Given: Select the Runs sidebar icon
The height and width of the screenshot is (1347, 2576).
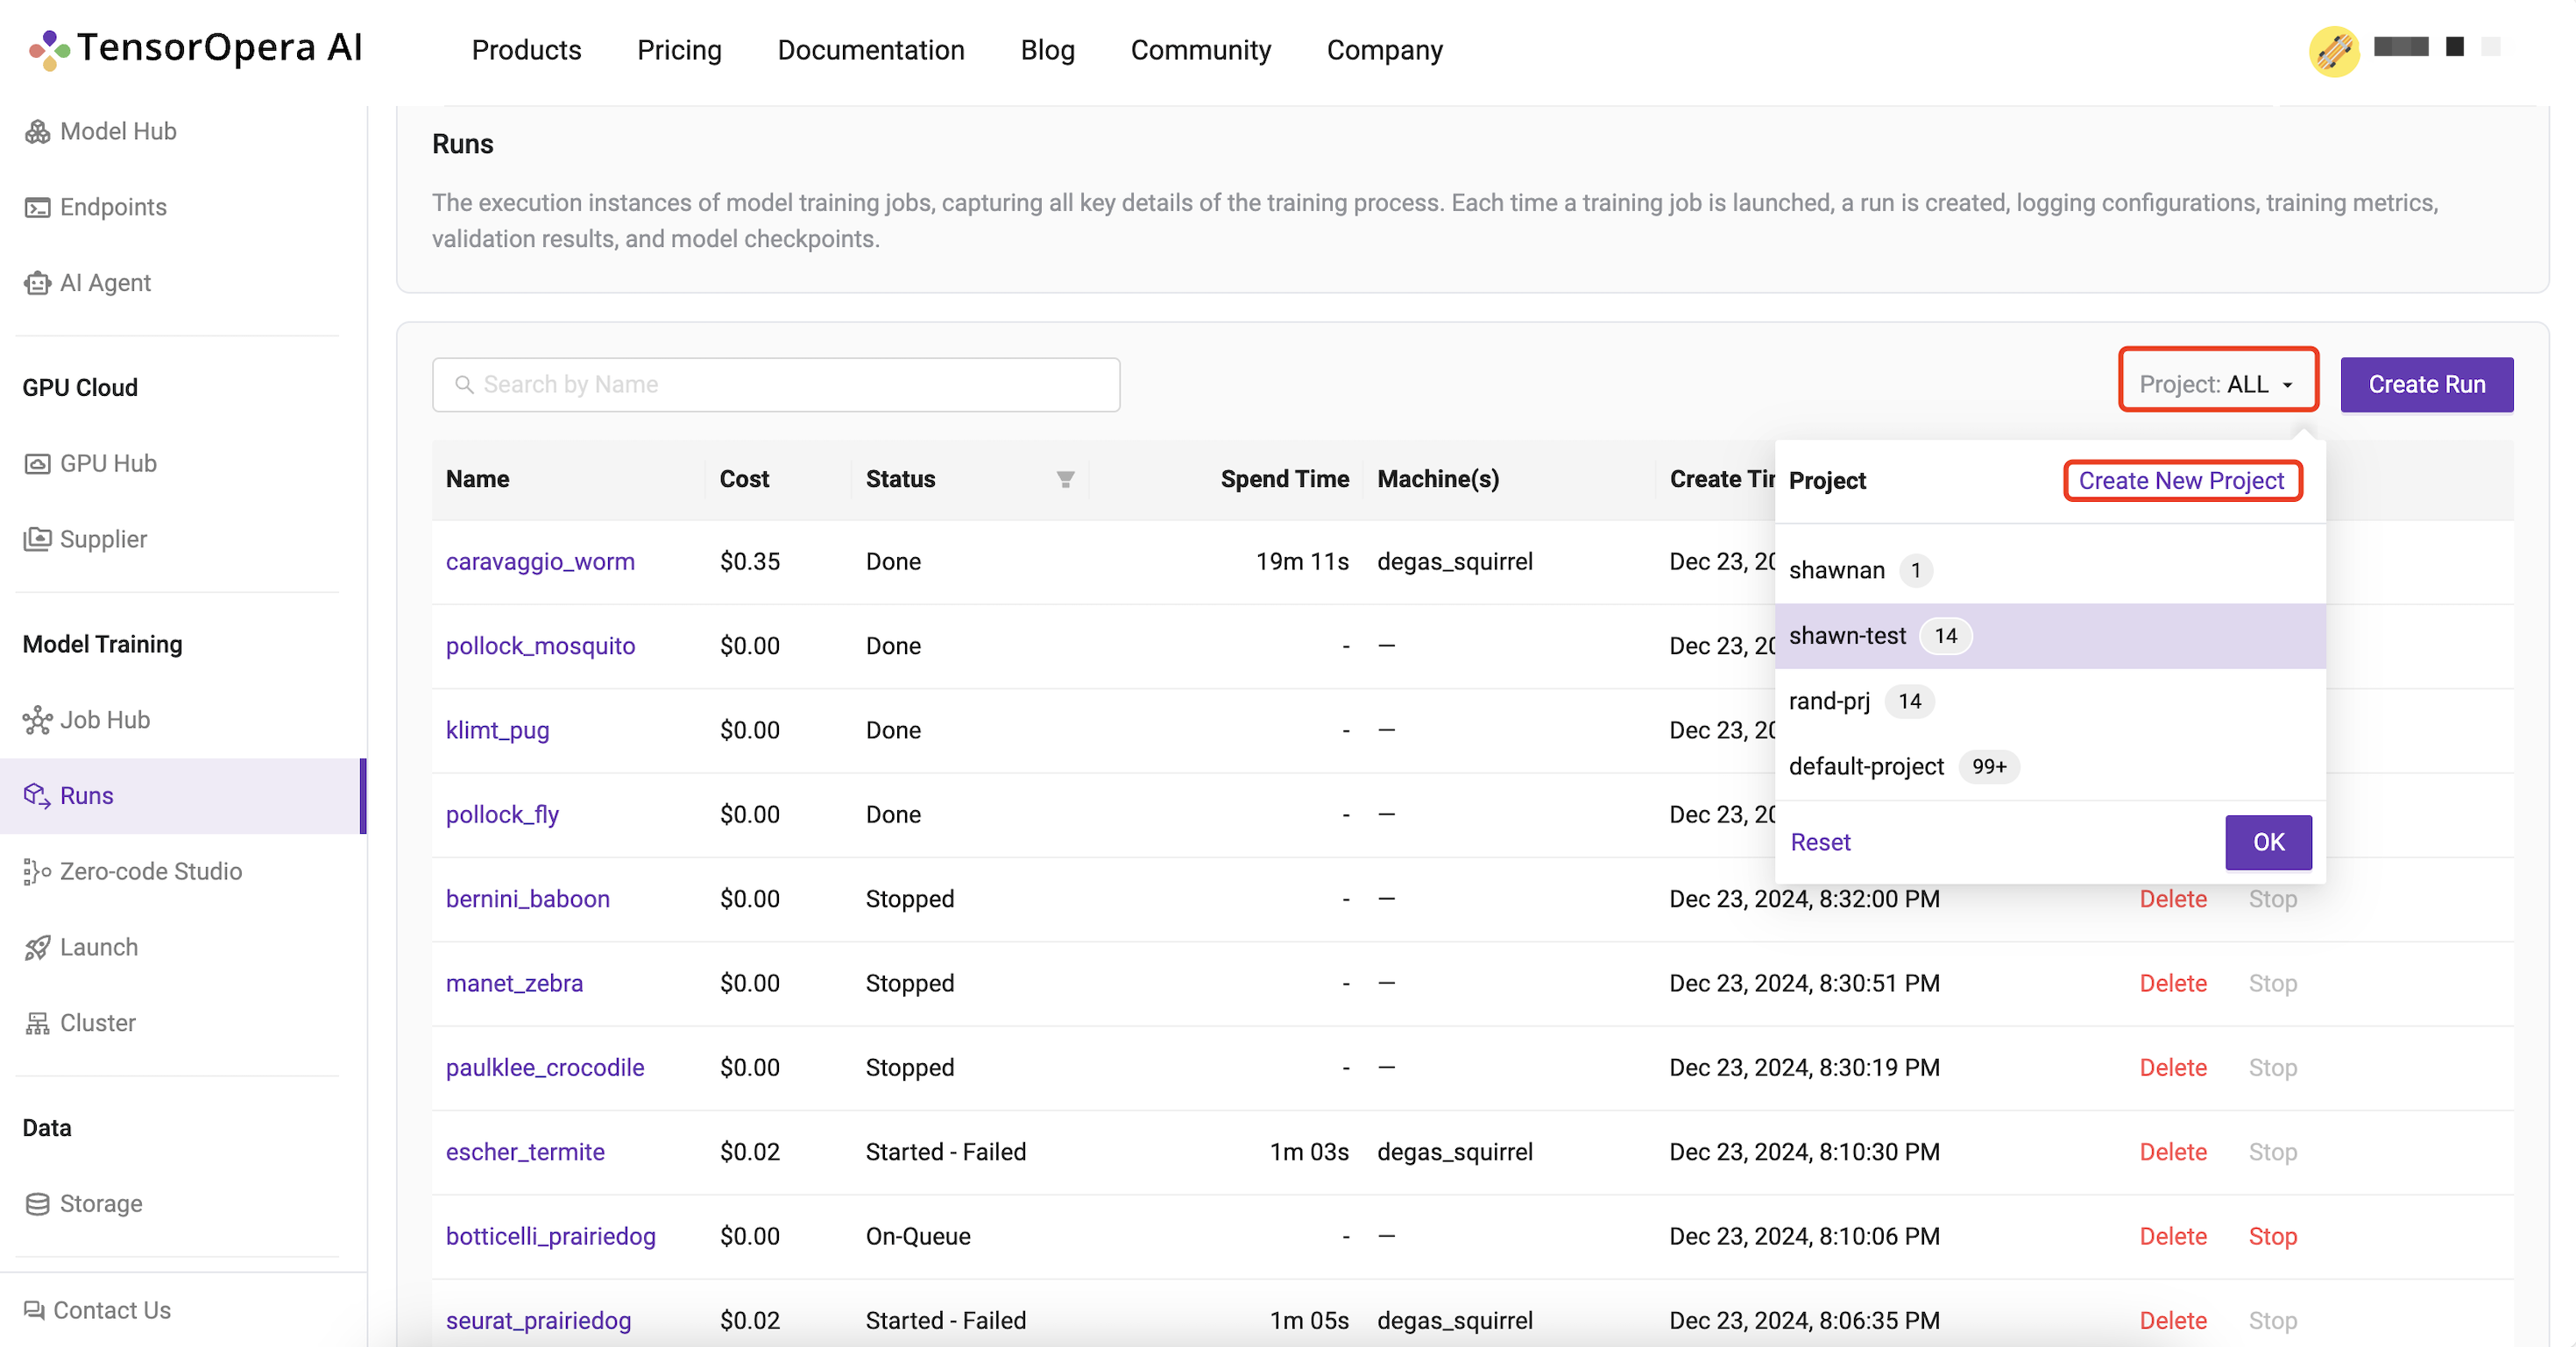Looking at the screenshot, I should pyautogui.click(x=37, y=795).
